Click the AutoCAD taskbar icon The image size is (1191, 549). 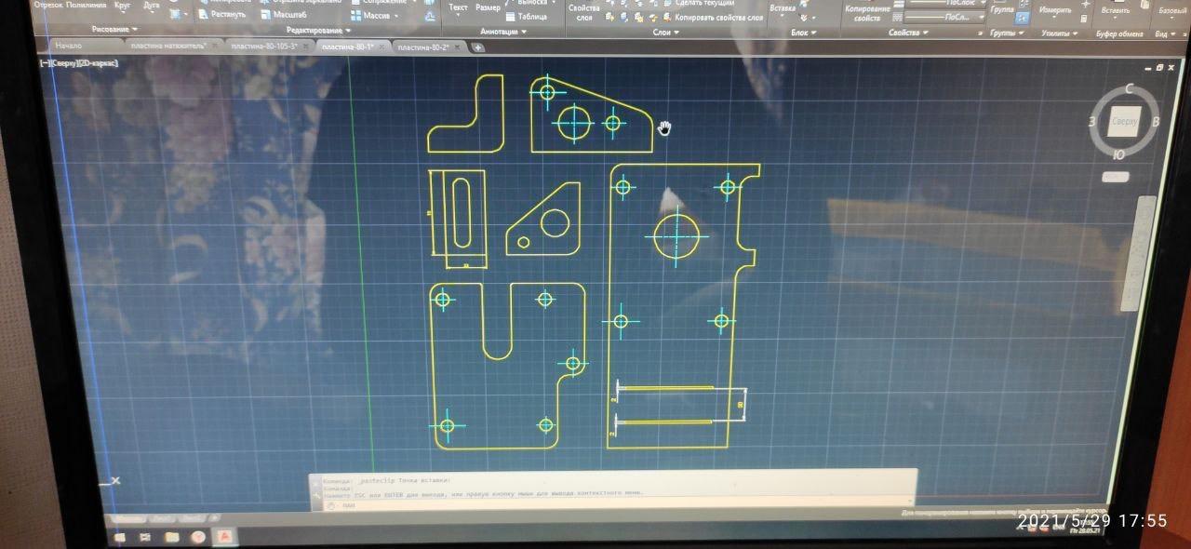pos(224,537)
